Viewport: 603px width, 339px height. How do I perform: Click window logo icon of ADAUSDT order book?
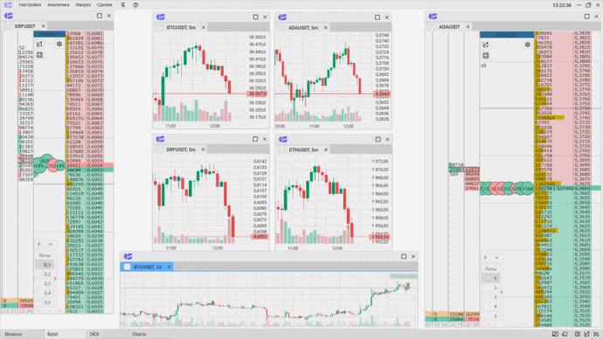(x=433, y=16)
